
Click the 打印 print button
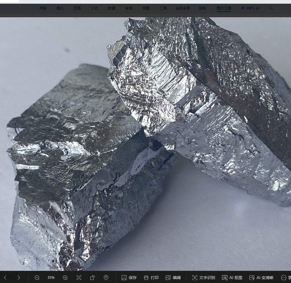(151, 278)
